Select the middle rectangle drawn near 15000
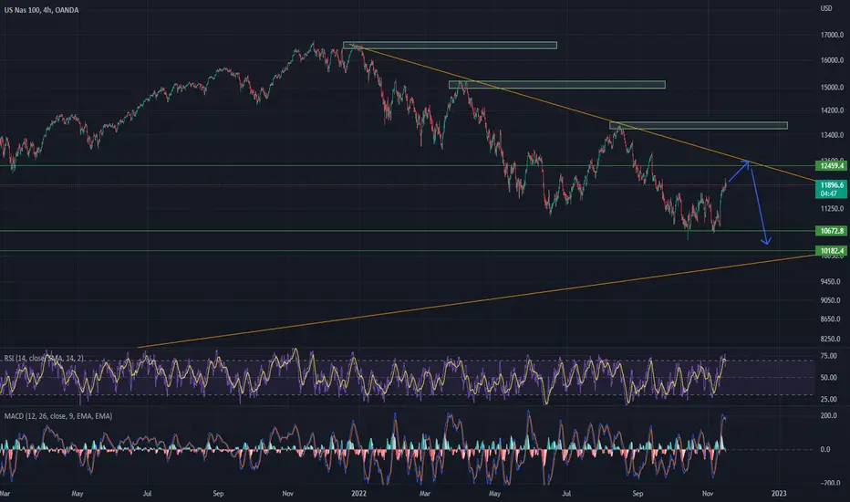The width and height of the screenshot is (850, 502). [556, 85]
